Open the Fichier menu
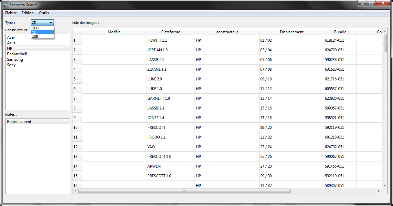 click(x=11, y=13)
